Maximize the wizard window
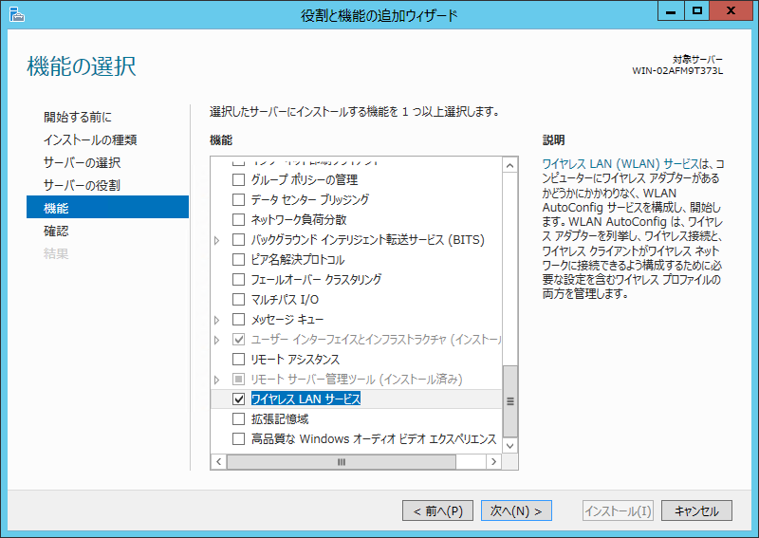 [697, 11]
